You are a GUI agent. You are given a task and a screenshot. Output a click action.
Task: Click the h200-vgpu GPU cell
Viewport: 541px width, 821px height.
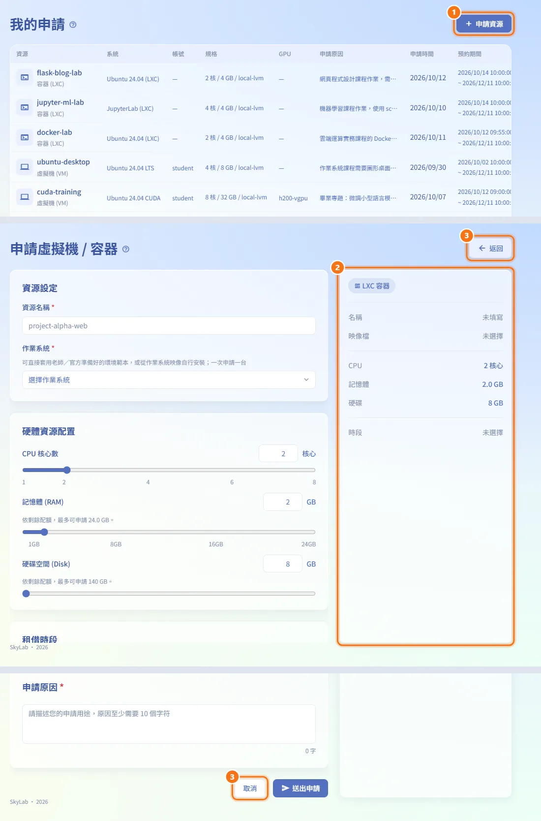click(x=293, y=198)
